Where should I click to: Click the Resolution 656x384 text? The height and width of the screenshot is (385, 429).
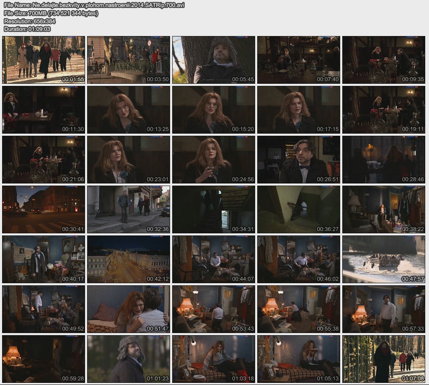30,21
